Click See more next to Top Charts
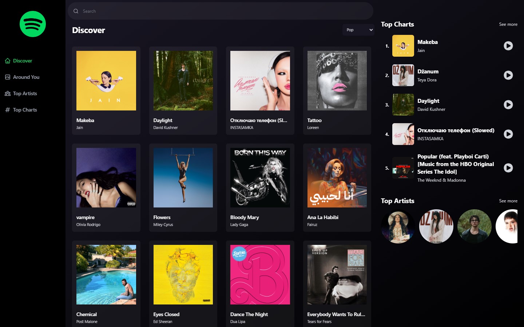 [x=508, y=24]
